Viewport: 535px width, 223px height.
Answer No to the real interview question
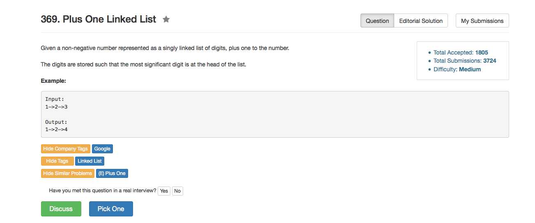(x=177, y=191)
